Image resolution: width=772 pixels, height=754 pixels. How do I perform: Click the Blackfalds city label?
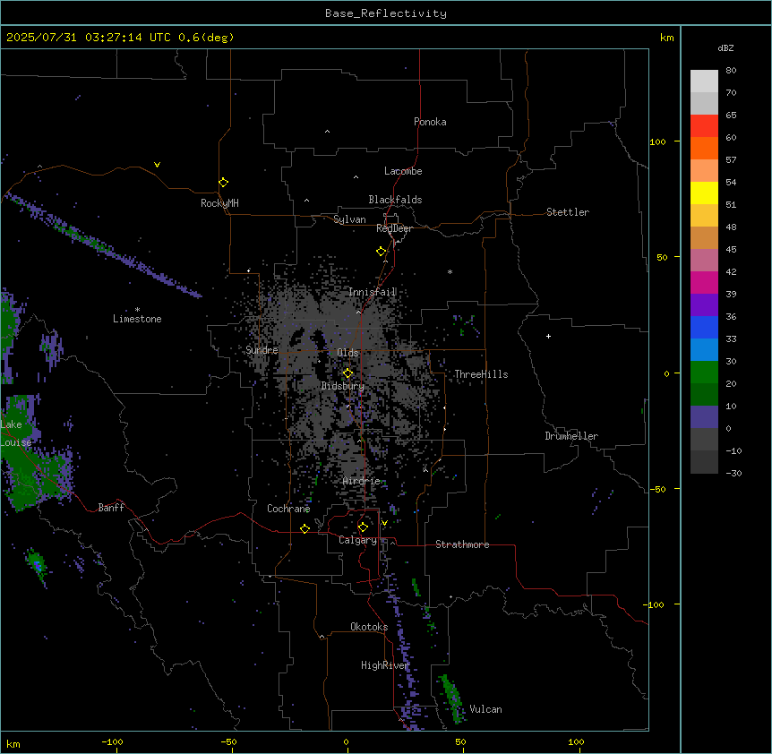(395, 200)
